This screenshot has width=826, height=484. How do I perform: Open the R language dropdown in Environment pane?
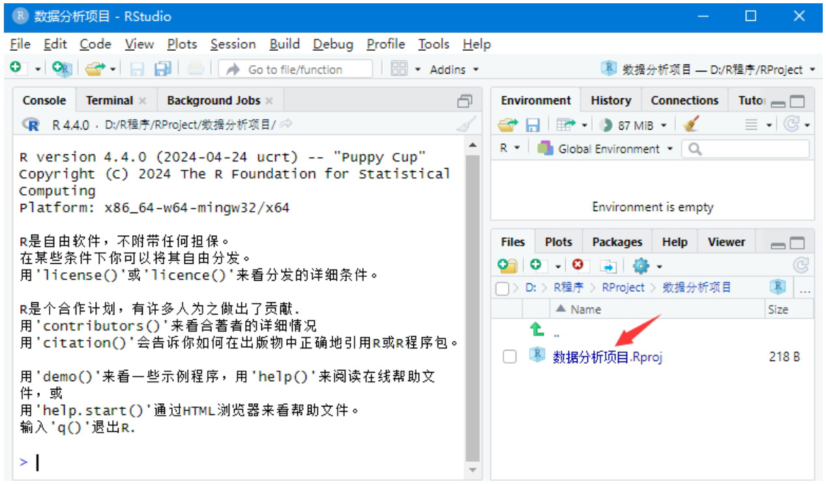[510, 149]
